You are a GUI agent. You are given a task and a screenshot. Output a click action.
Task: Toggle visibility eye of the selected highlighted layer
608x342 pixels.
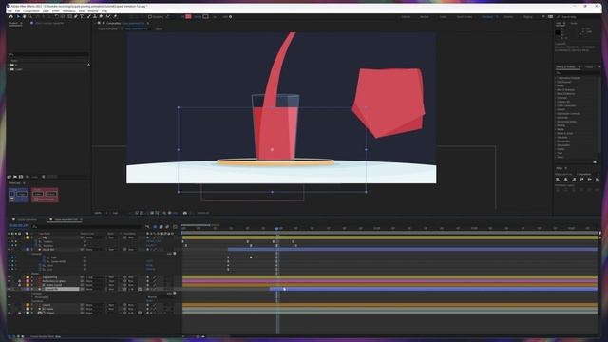[9, 289]
